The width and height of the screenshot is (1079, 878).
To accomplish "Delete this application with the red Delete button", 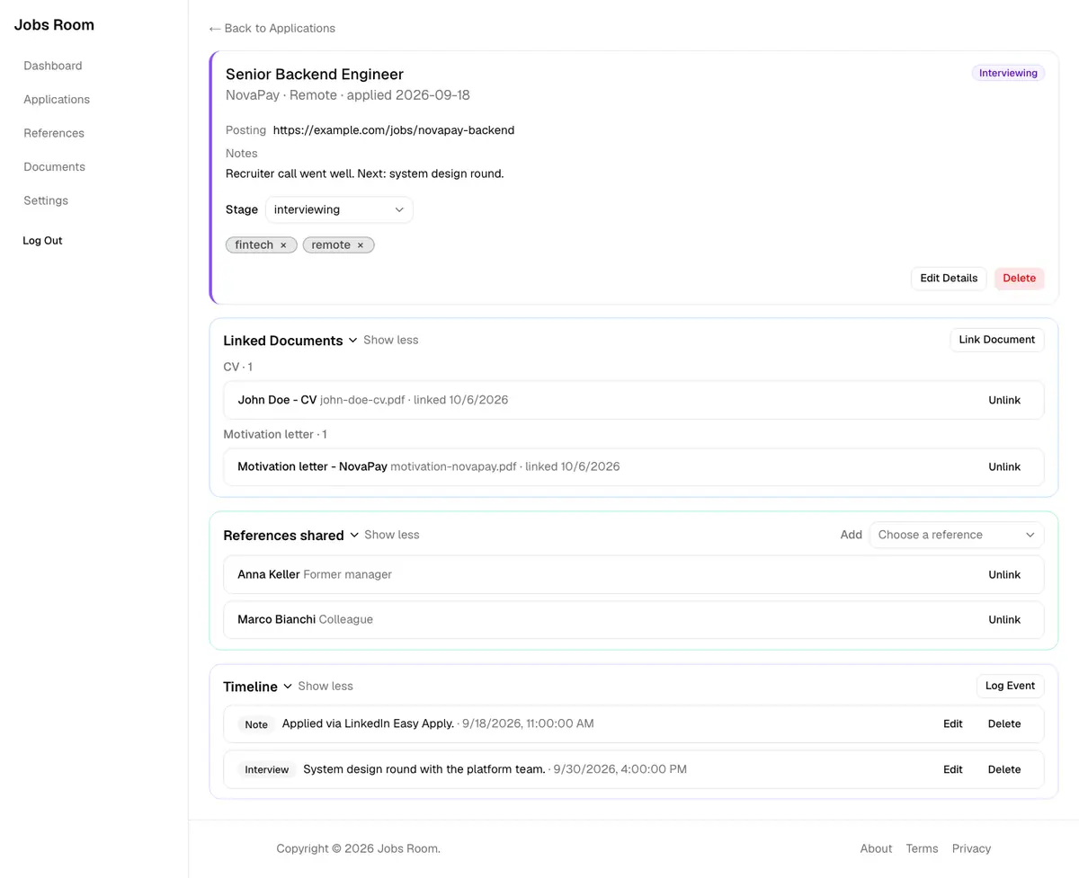I will [1019, 278].
